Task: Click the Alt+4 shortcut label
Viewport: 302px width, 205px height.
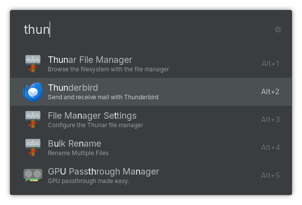Action: pos(270,148)
